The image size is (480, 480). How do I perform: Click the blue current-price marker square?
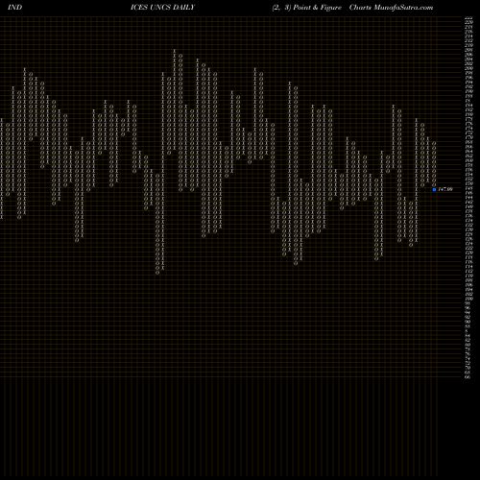pos(434,189)
